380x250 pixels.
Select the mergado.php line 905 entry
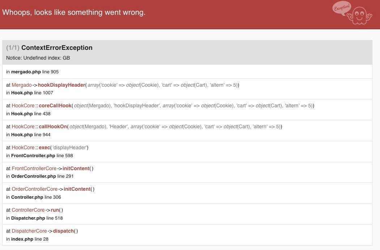32,72
